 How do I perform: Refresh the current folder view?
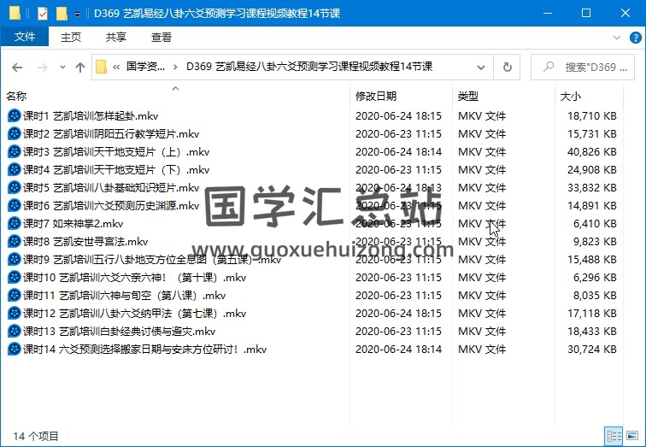(507, 68)
